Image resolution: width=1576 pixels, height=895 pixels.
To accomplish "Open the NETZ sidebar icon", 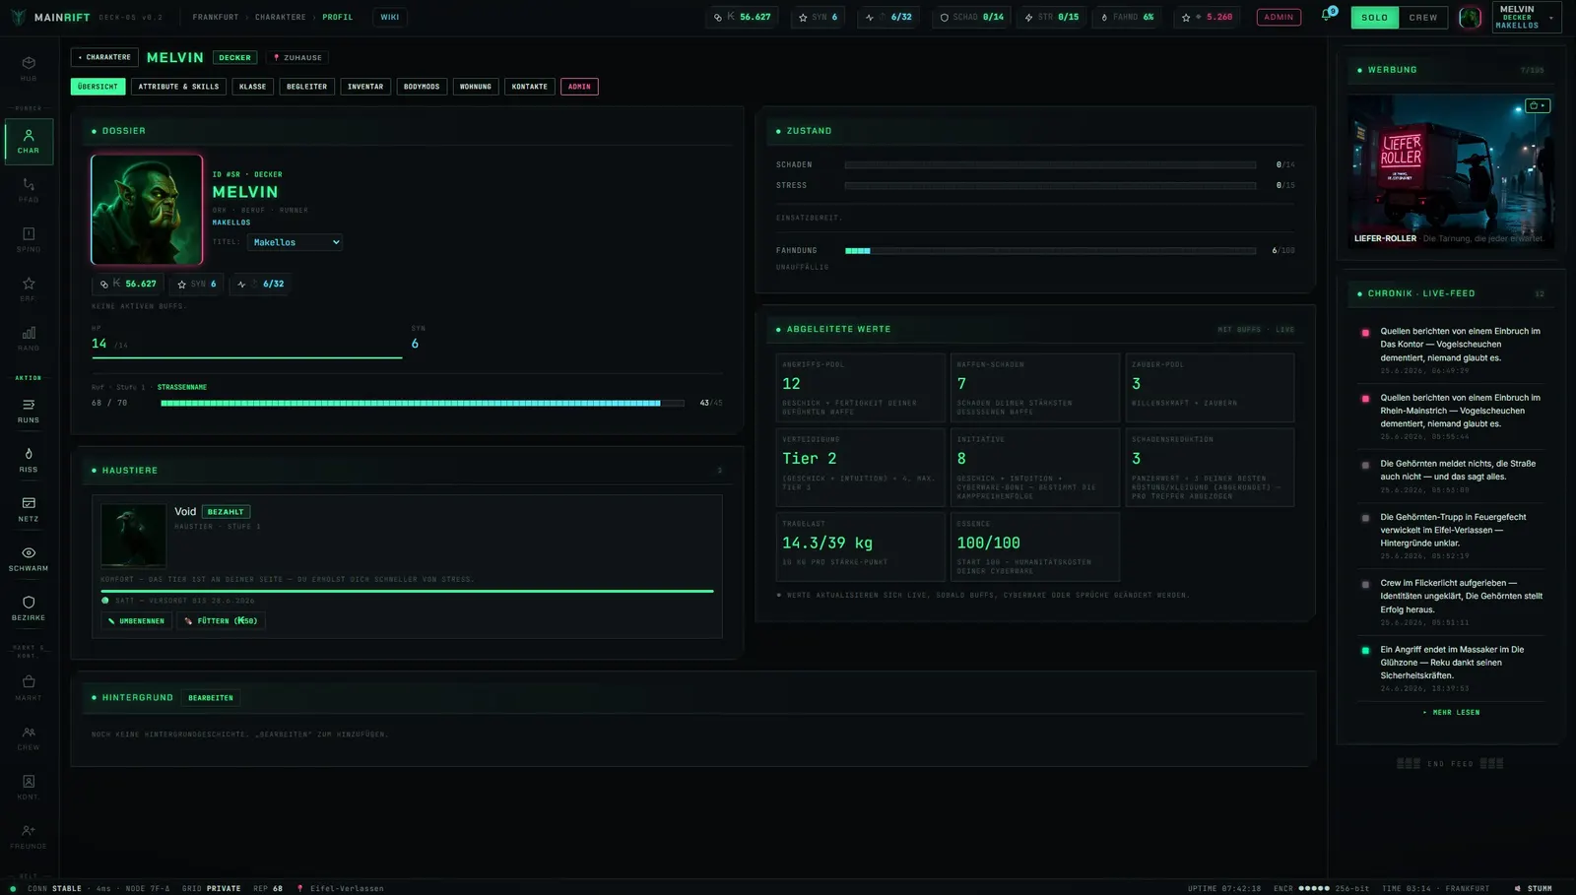I will click(29, 509).
